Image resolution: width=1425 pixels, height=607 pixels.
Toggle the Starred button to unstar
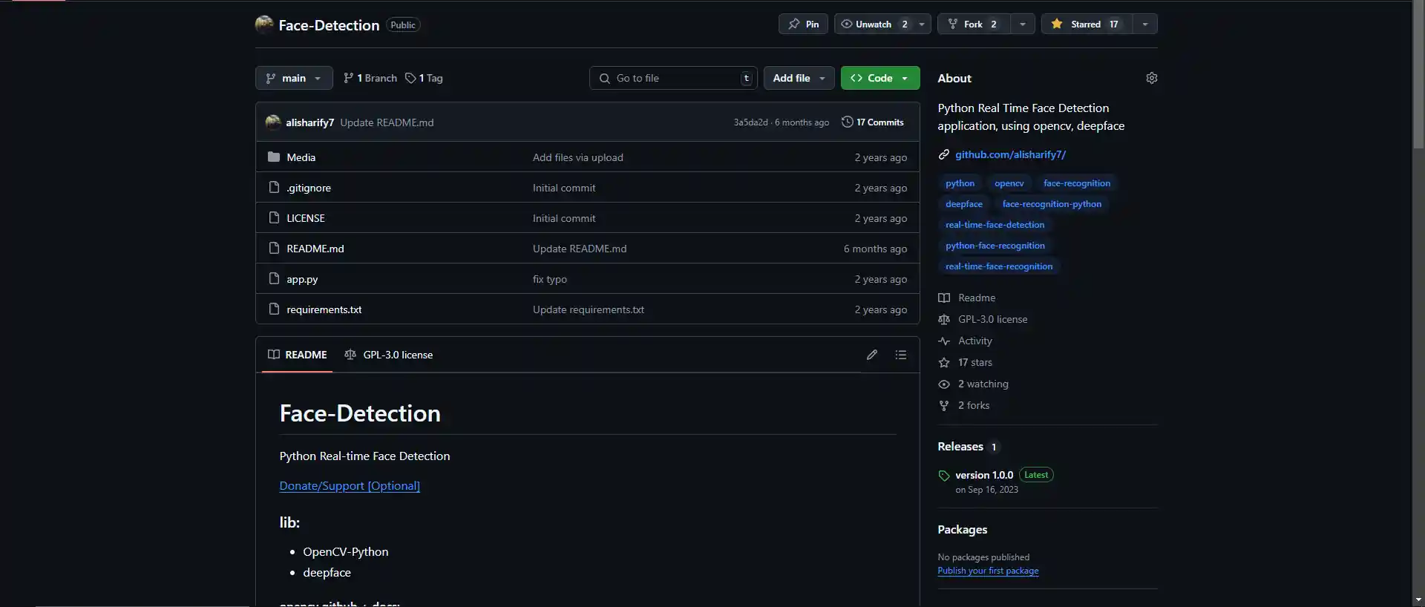click(x=1086, y=24)
